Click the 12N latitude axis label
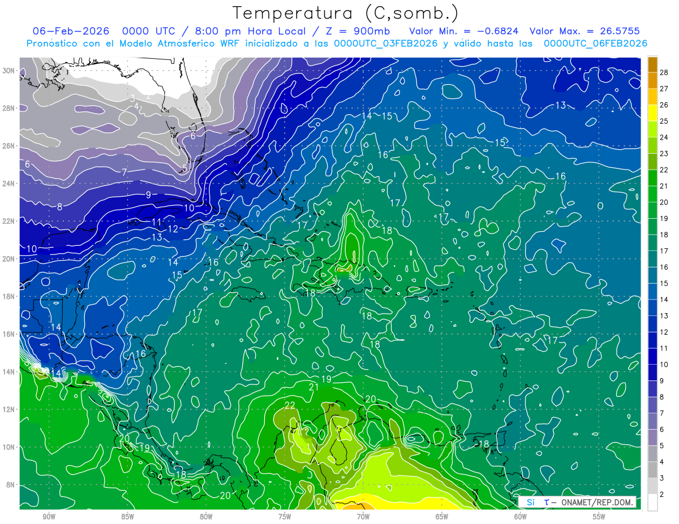The height and width of the screenshot is (524, 679). 9,409
